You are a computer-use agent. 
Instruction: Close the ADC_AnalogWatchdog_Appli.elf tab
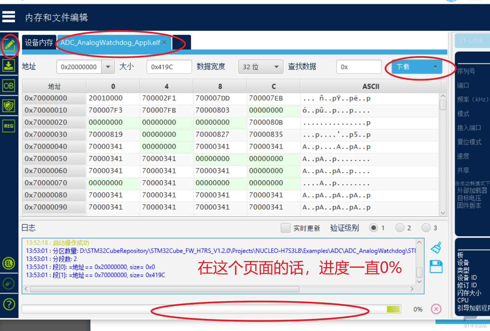click(x=164, y=42)
